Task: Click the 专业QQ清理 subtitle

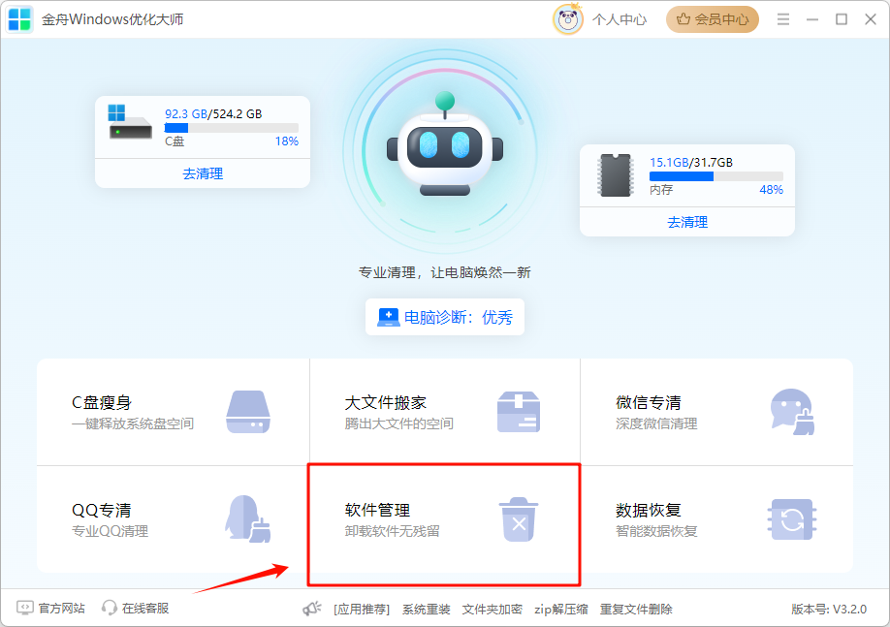Action: tap(111, 531)
